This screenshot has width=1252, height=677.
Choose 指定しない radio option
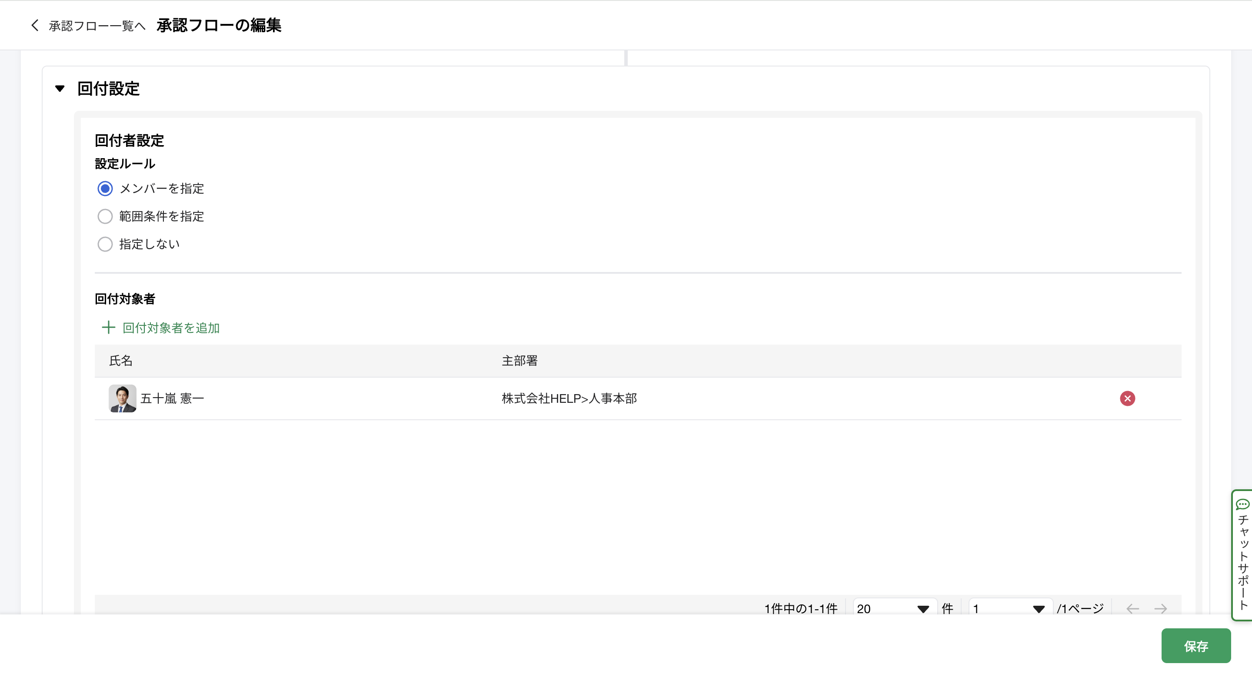coord(105,244)
